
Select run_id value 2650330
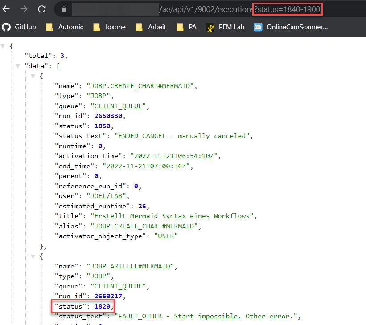[108, 116]
